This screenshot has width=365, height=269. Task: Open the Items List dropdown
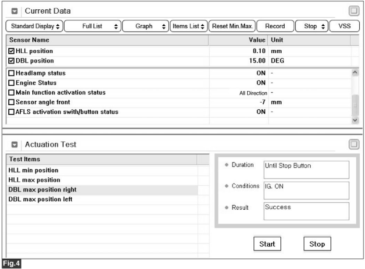coord(189,26)
